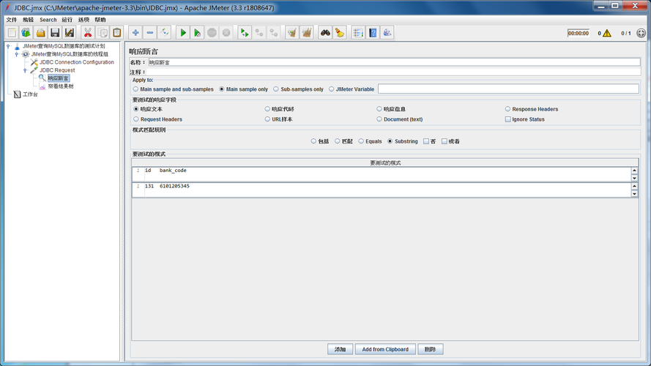Viewport: 651px width, 366px height.
Task: Click the binoculars Search icon
Action: point(325,33)
